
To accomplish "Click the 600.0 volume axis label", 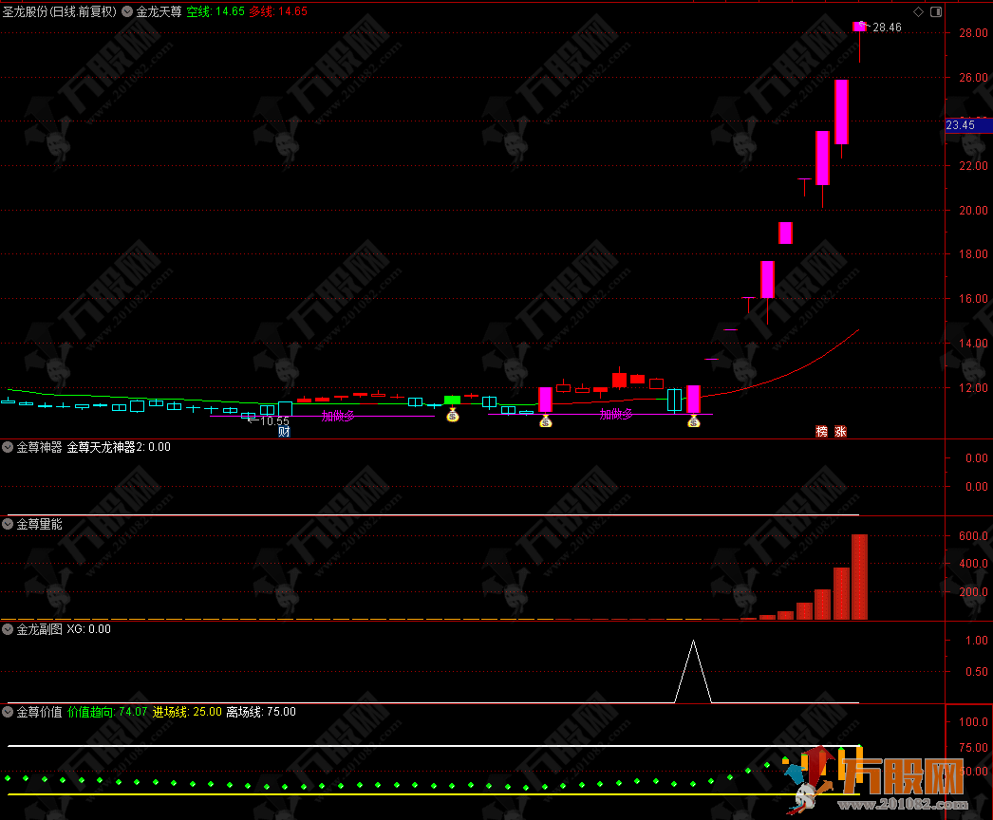I will 973,535.
